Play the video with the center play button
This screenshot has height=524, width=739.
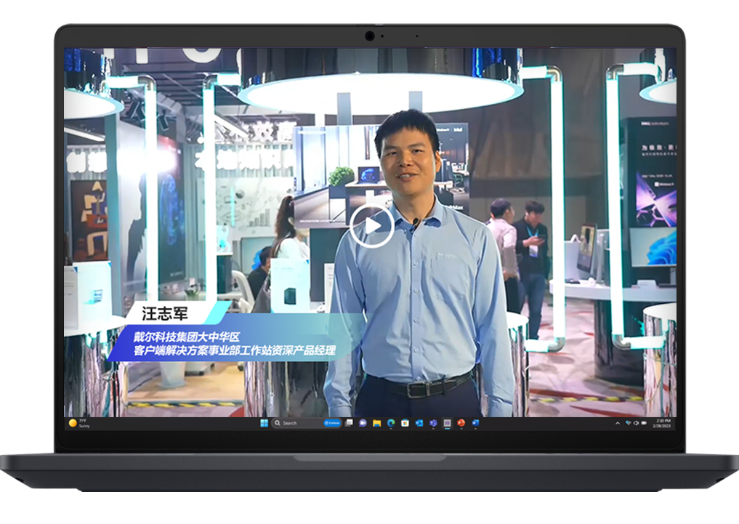tap(371, 226)
